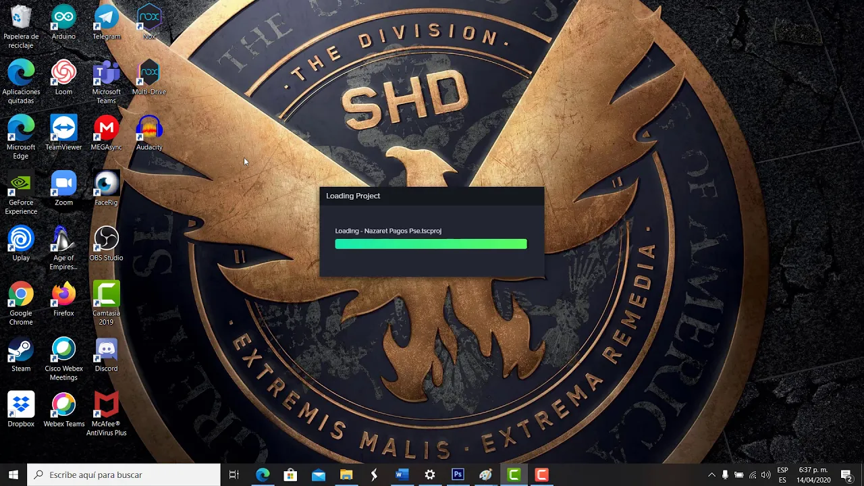Select the GeForce Experience desktop shortcut

tap(21, 193)
